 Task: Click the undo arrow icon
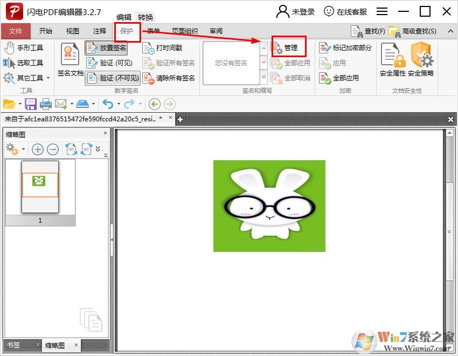[x=108, y=104]
